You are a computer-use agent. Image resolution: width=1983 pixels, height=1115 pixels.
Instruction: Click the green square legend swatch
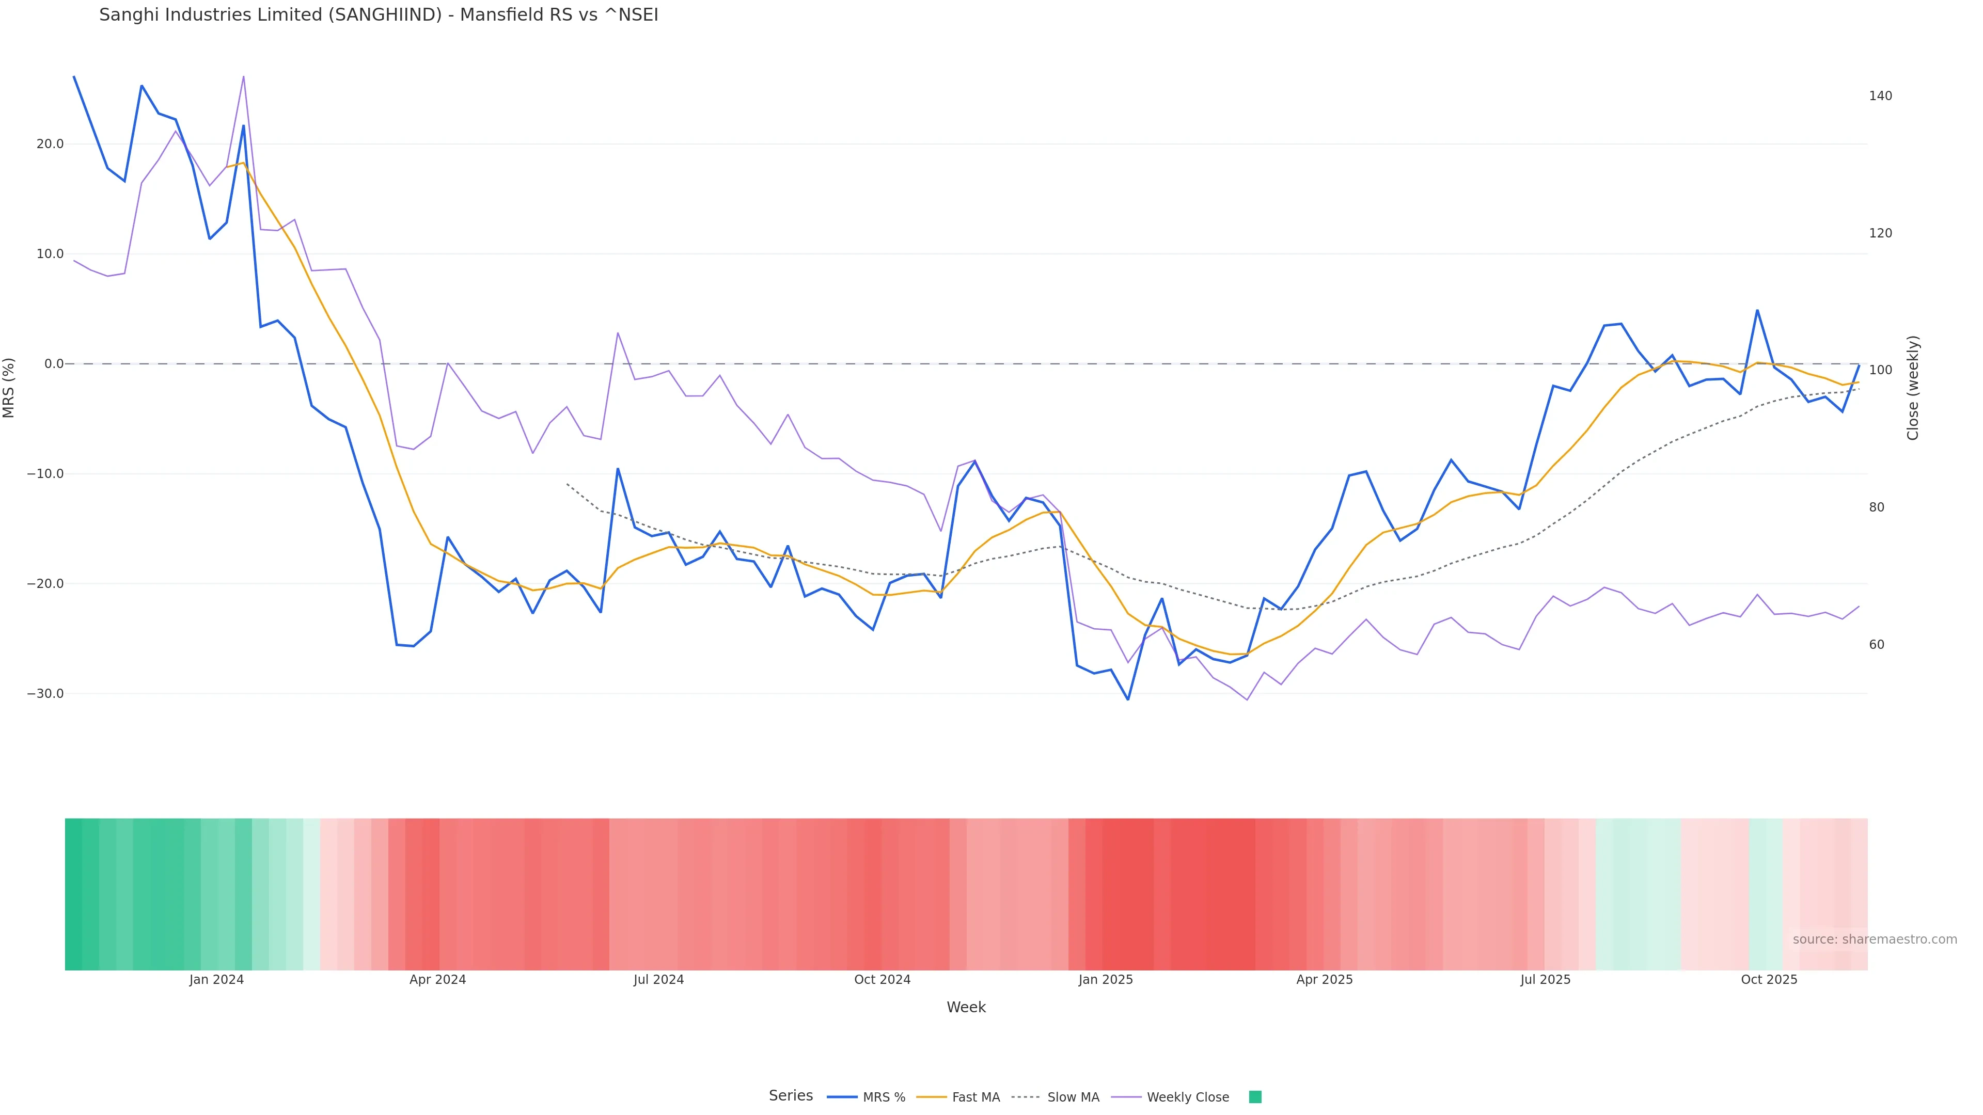[x=1255, y=1096]
